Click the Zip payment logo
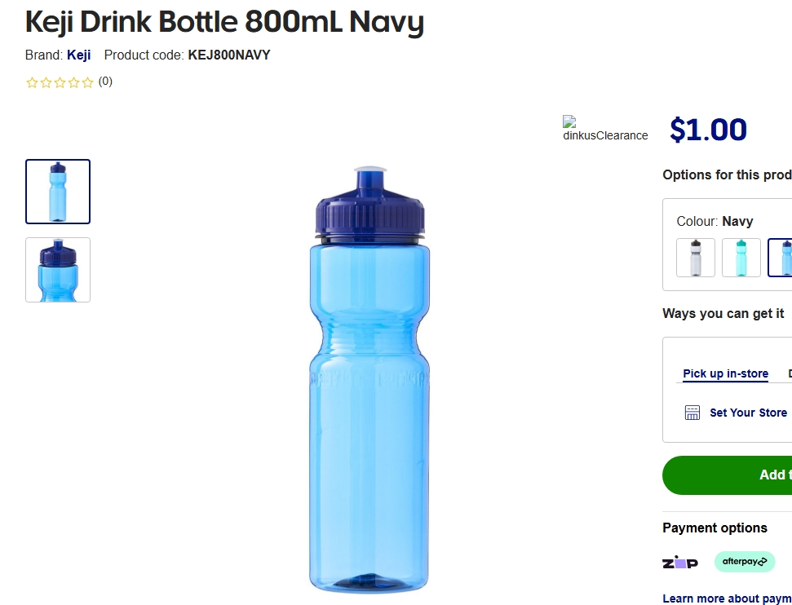Viewport: 792px width, 605px height. click(x=680, y=562)
